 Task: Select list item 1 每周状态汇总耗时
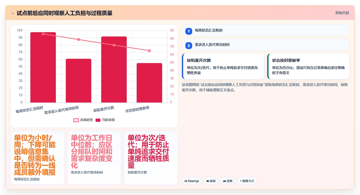coord(266,30)
